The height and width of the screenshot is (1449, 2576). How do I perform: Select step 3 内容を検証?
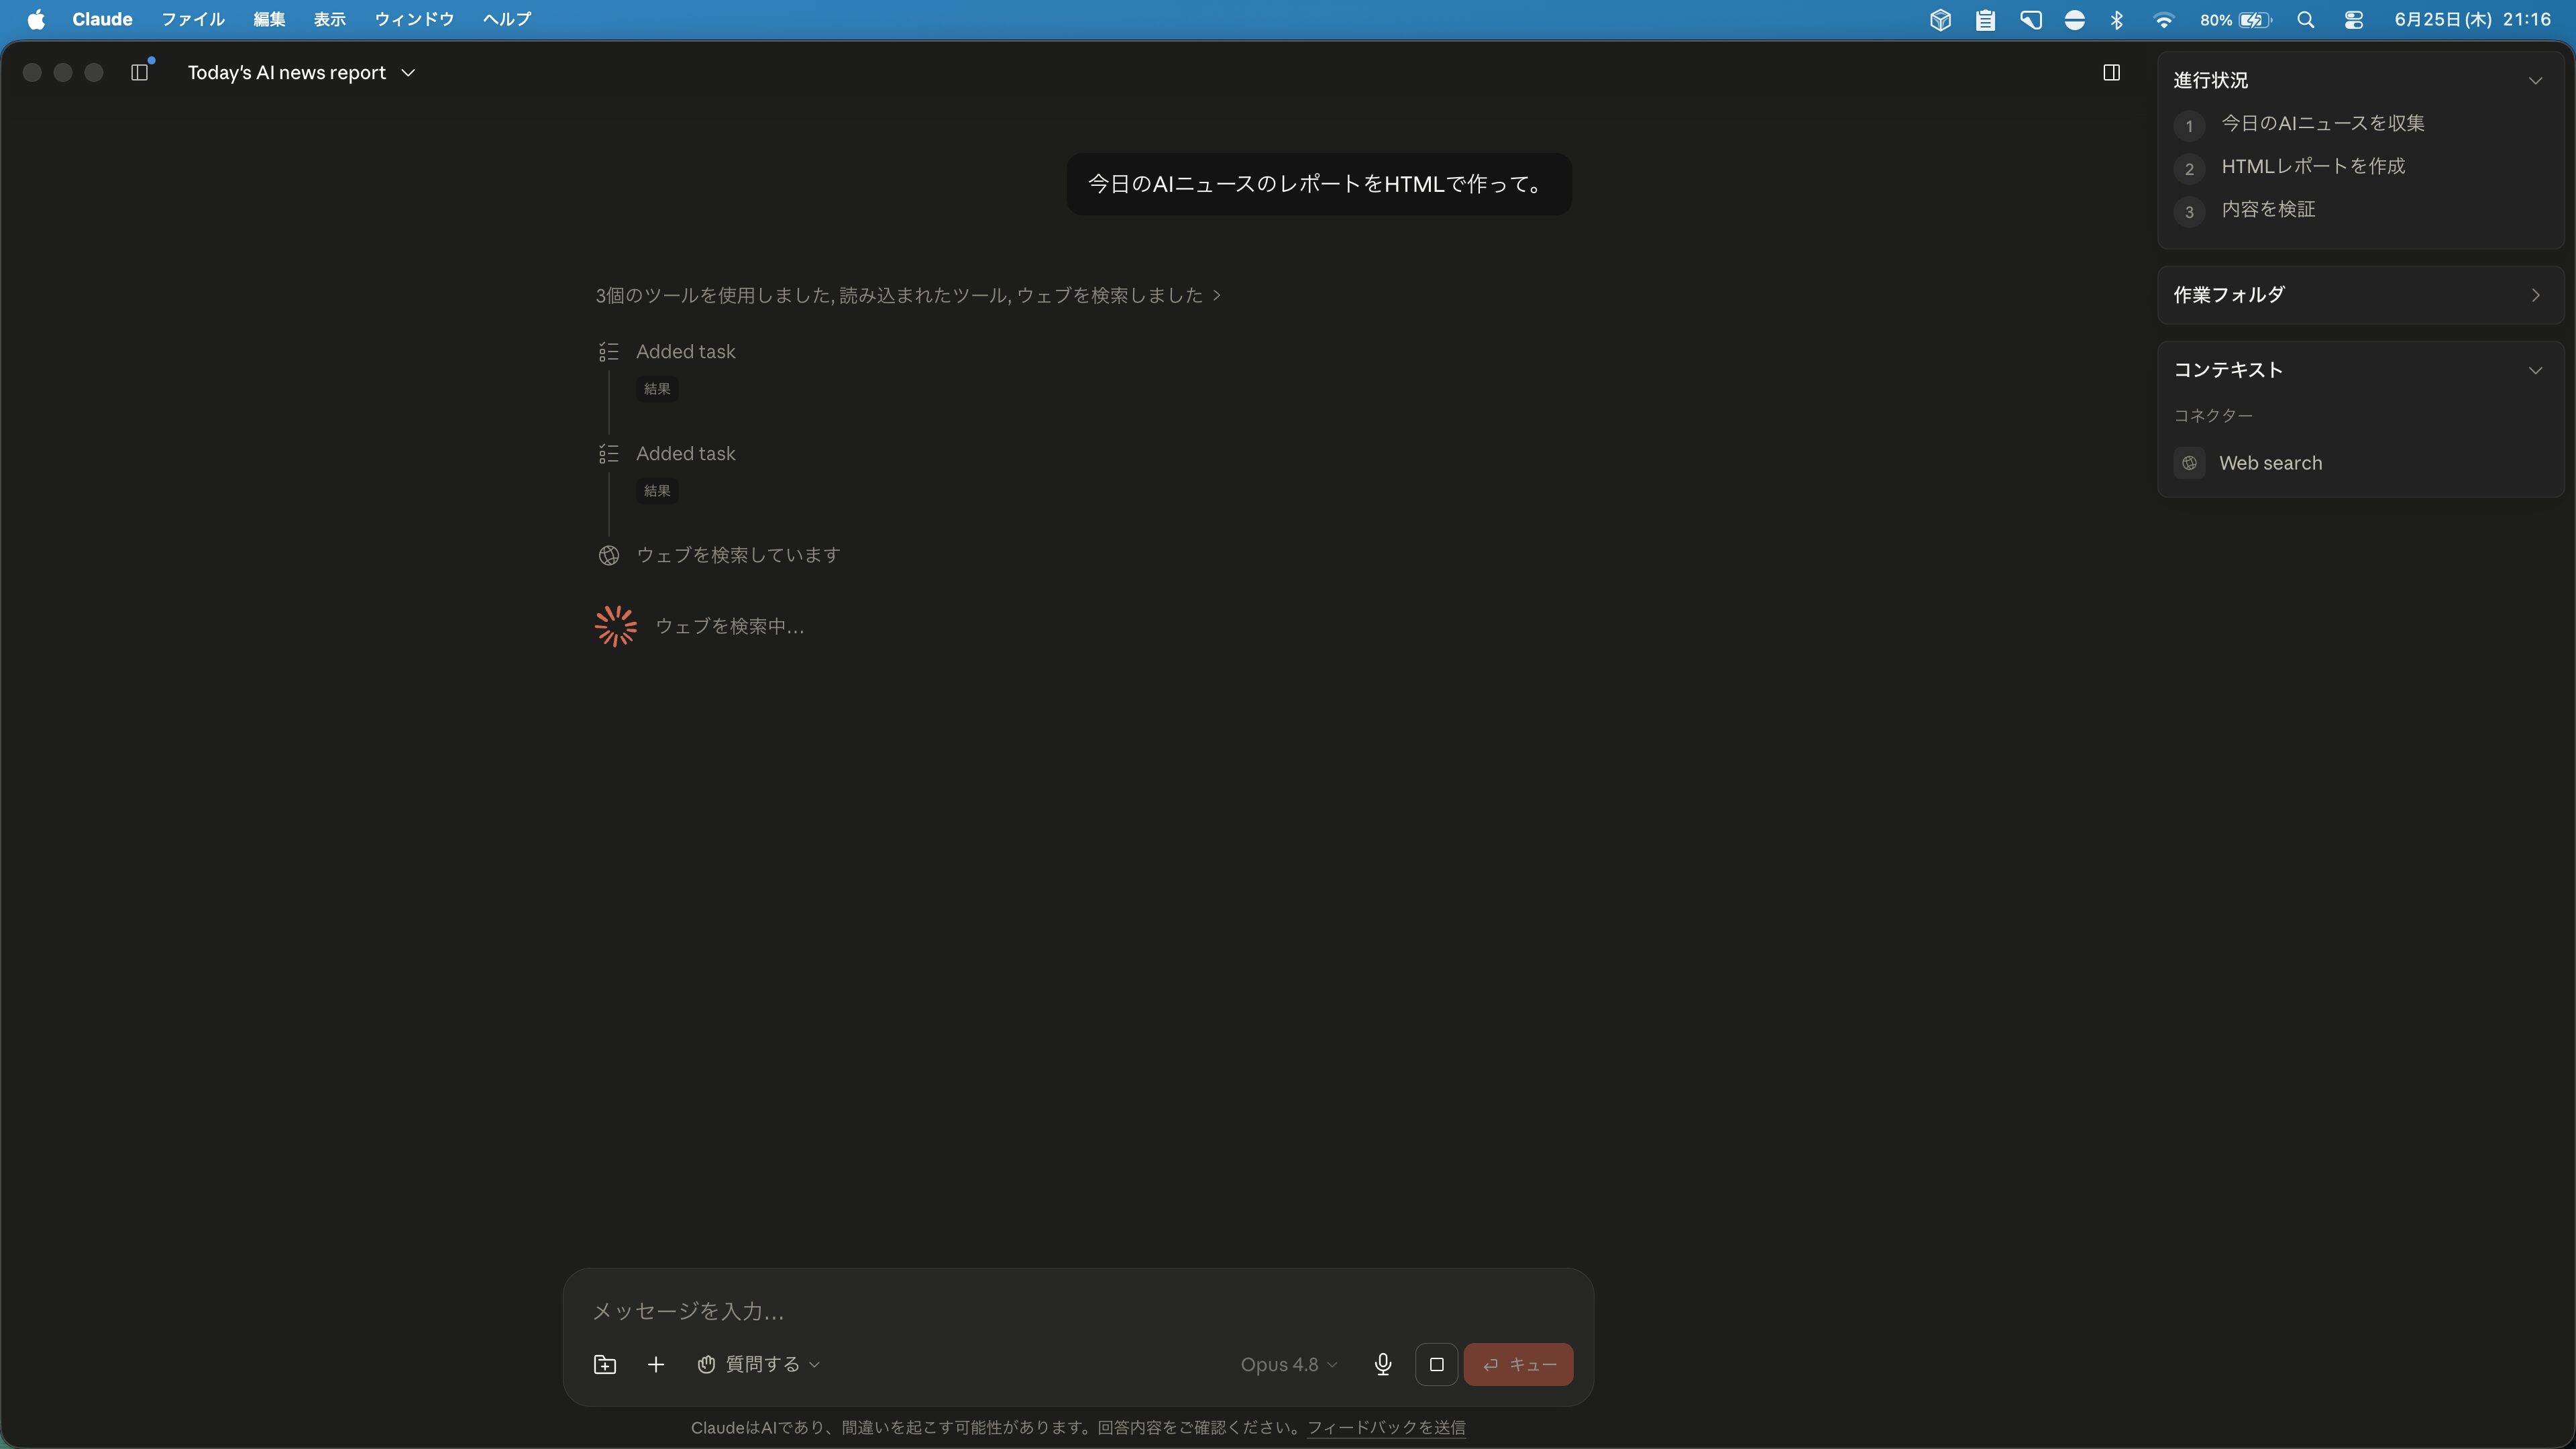pyautogui.click(x=2245, y=210)
